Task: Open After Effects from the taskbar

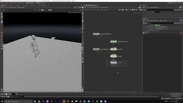Action: pos(55,101)
